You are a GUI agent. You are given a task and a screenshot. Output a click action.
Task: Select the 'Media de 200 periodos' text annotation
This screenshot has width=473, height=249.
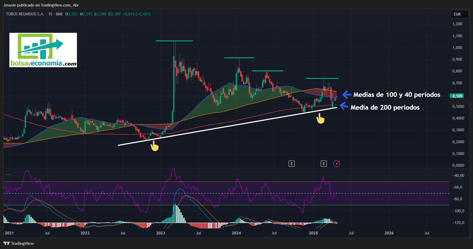click(385, 107)
